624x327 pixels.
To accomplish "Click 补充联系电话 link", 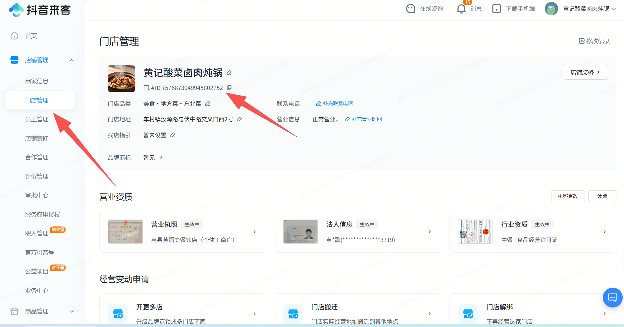I will (x=335, y=103).
